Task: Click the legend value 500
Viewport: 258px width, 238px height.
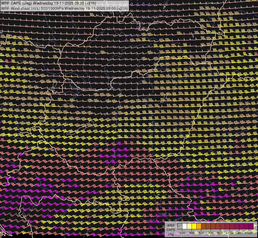Action: pos(201,233)
